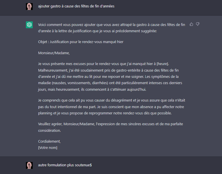Image resolution: width=222 pixels, height=174 pixels.
Task: Click the '(nausées, vomissements, diarrhées)' text
Action: [x=80, y=83]
